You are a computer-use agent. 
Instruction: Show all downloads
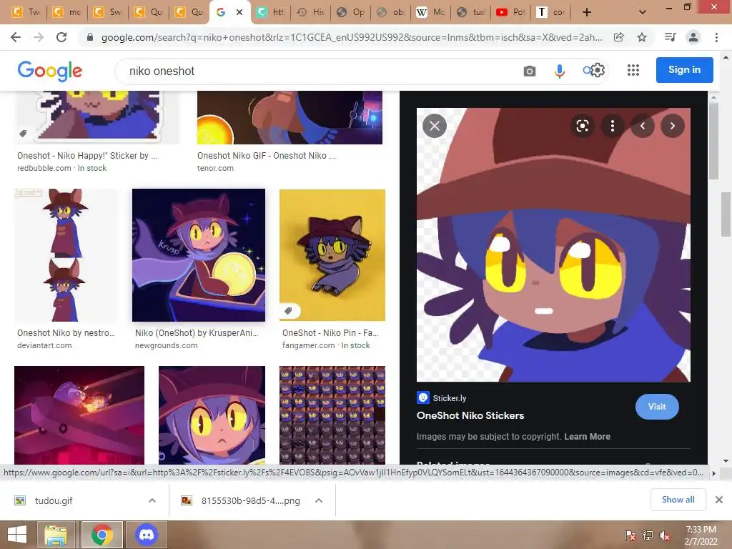tap(678, 500)
